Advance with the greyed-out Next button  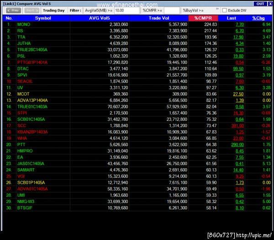(x=32, y=11)
